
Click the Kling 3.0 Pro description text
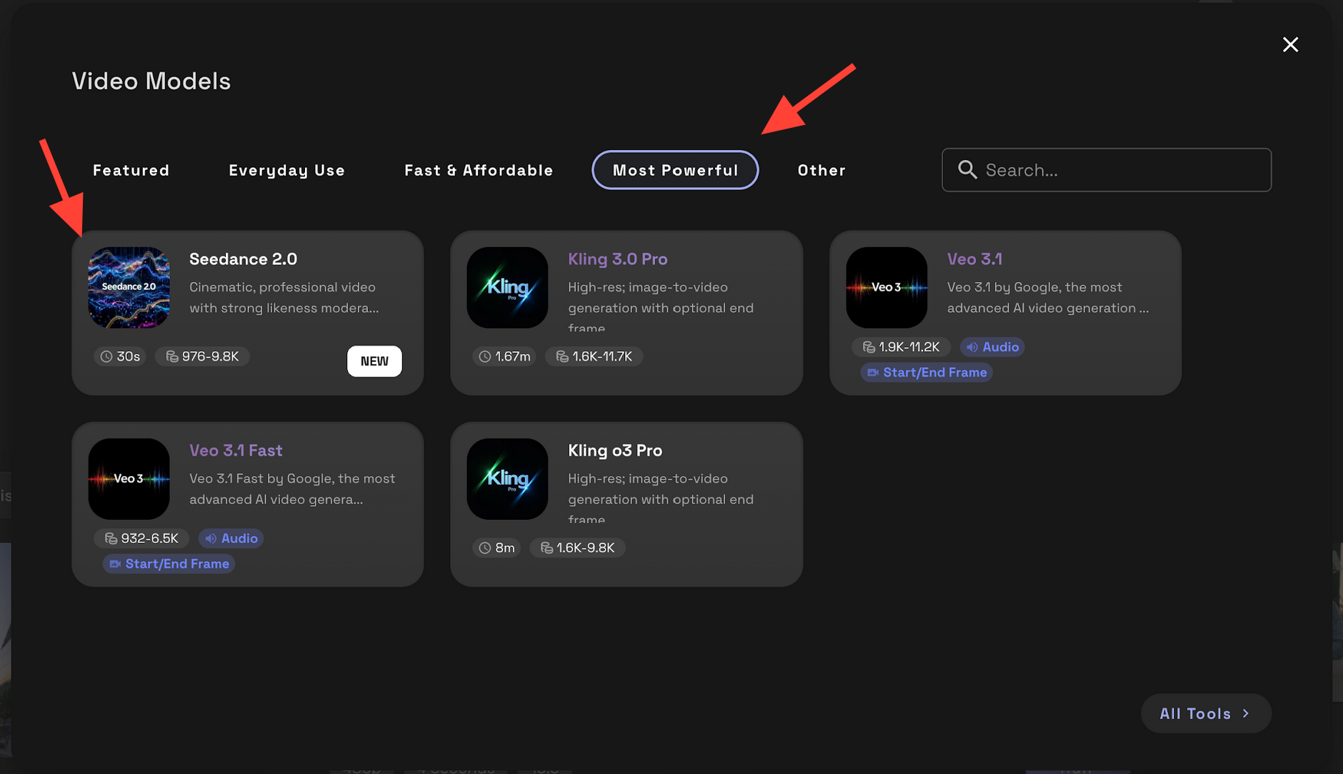point(661,308)
